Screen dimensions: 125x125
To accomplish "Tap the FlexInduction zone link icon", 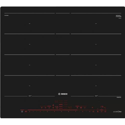I will click(x=77, y=108).
